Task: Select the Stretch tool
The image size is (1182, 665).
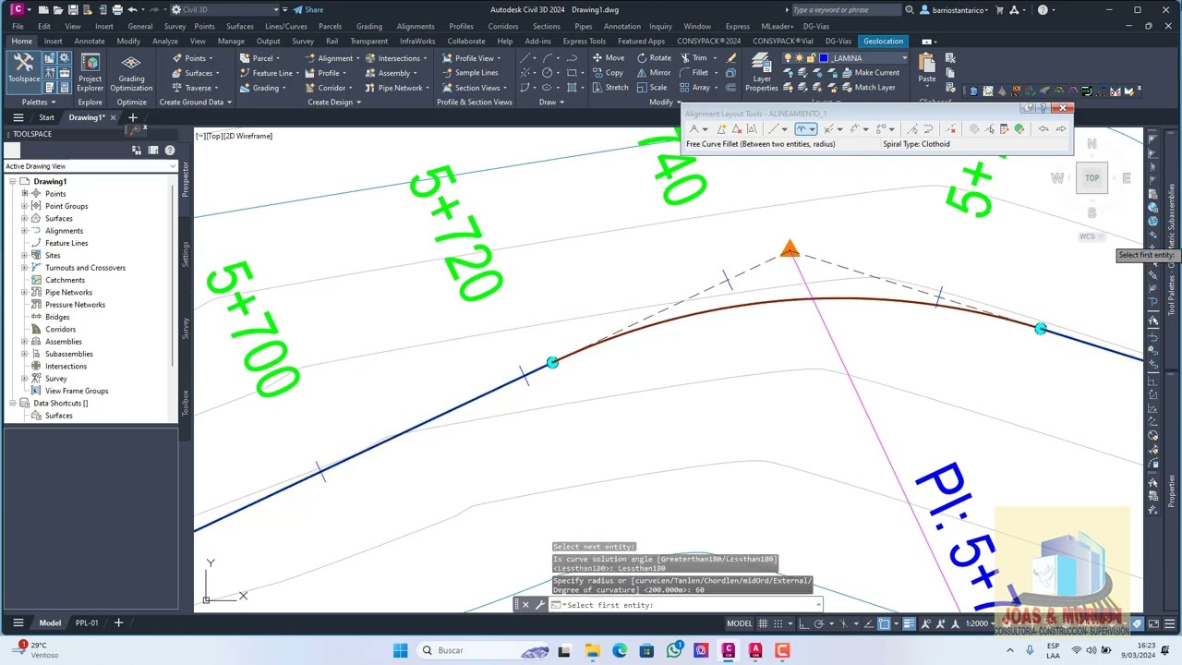Action: (x=610, y=88)
